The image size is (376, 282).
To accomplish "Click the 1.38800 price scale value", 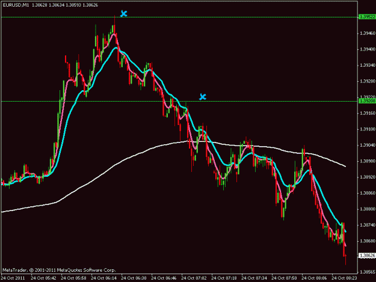I will pyautogui.click(x=368, y=209).
